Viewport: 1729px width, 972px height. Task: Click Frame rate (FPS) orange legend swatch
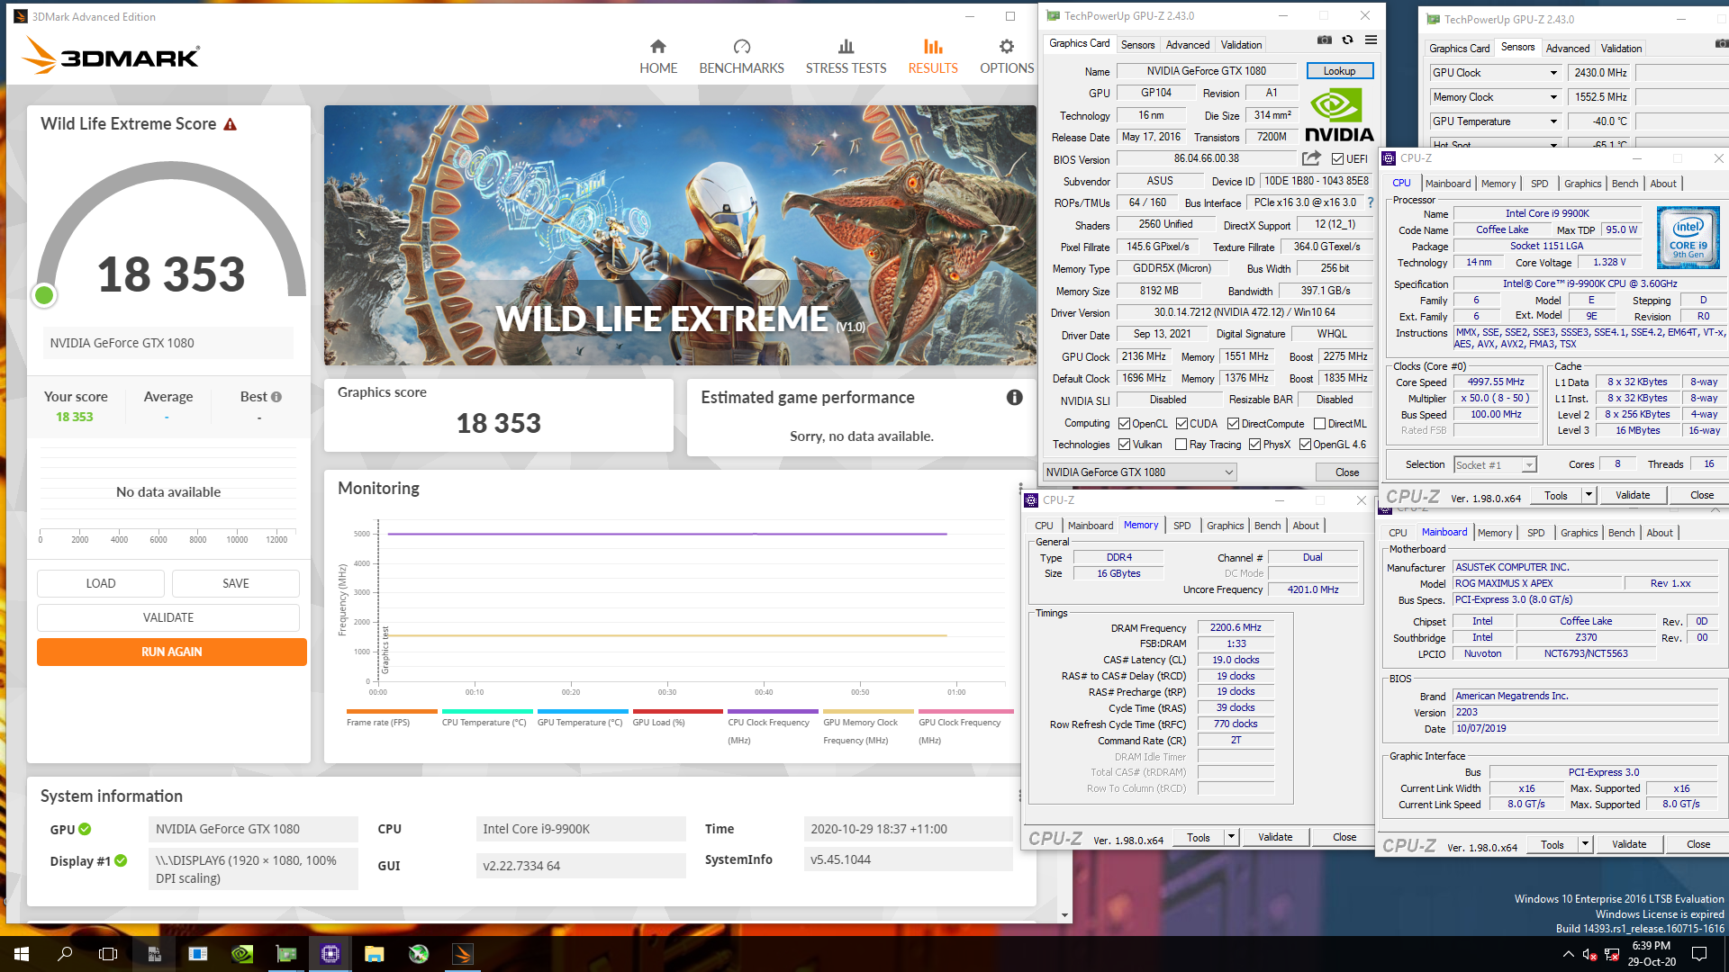[391, 712]
